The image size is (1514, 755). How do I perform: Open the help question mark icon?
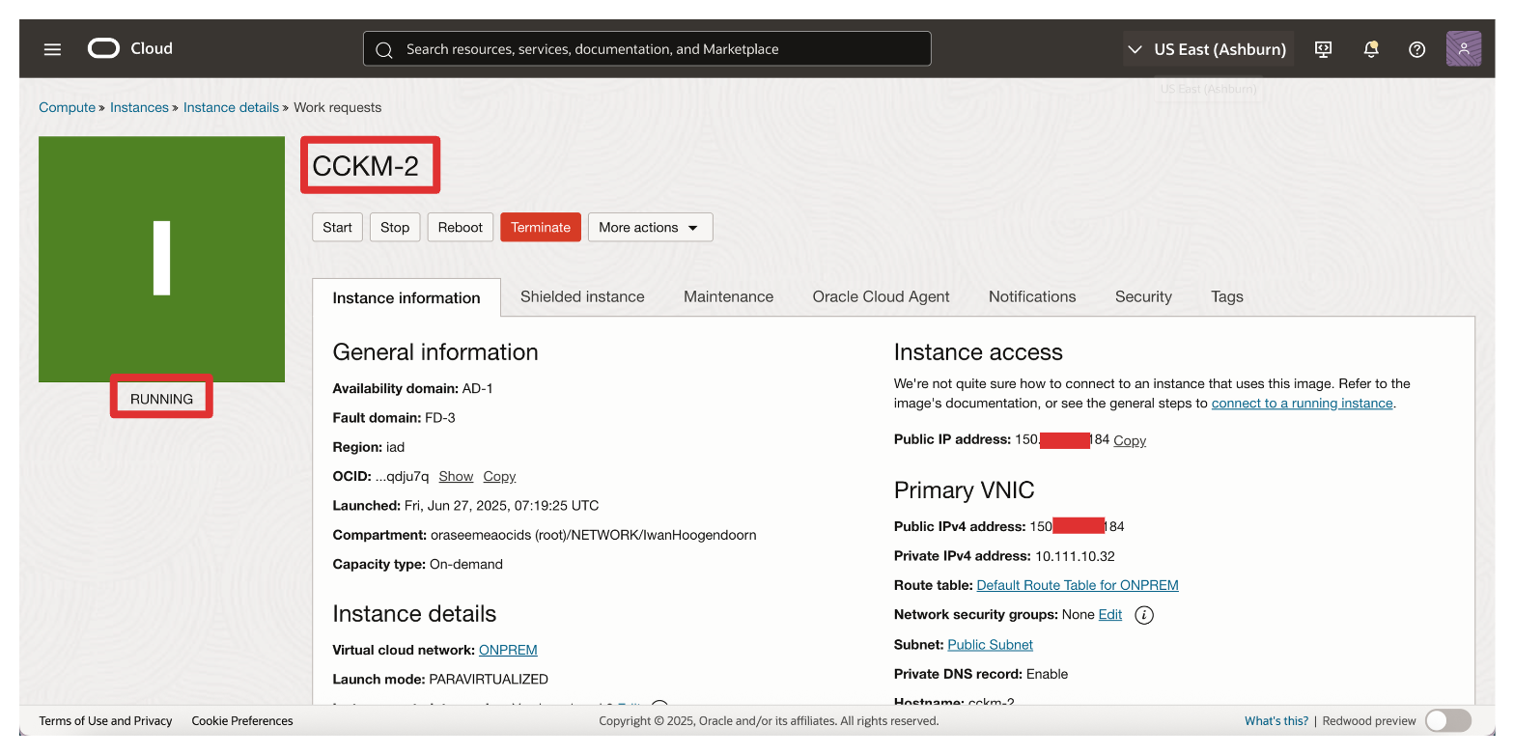point(1416,49)
